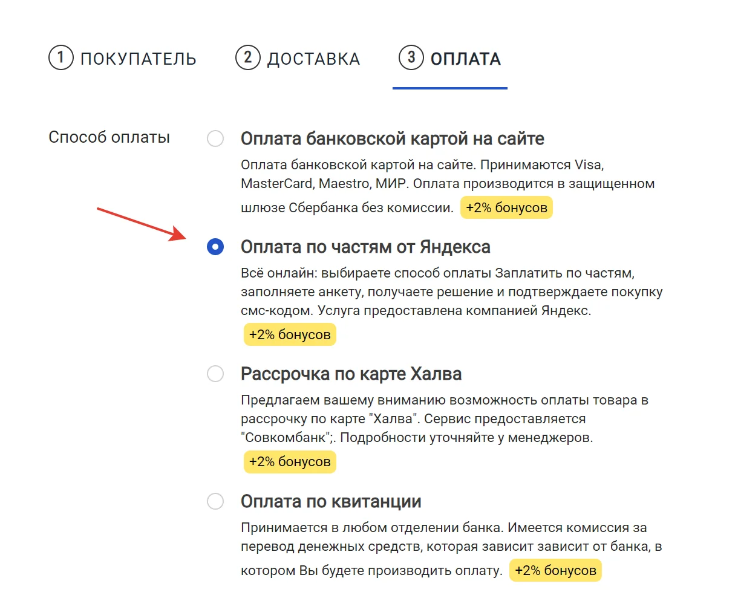Image resolution: width=738 pixels, height=598 pixels.
Task: Click the step 3 circle icon
Action: click(411, 58)
